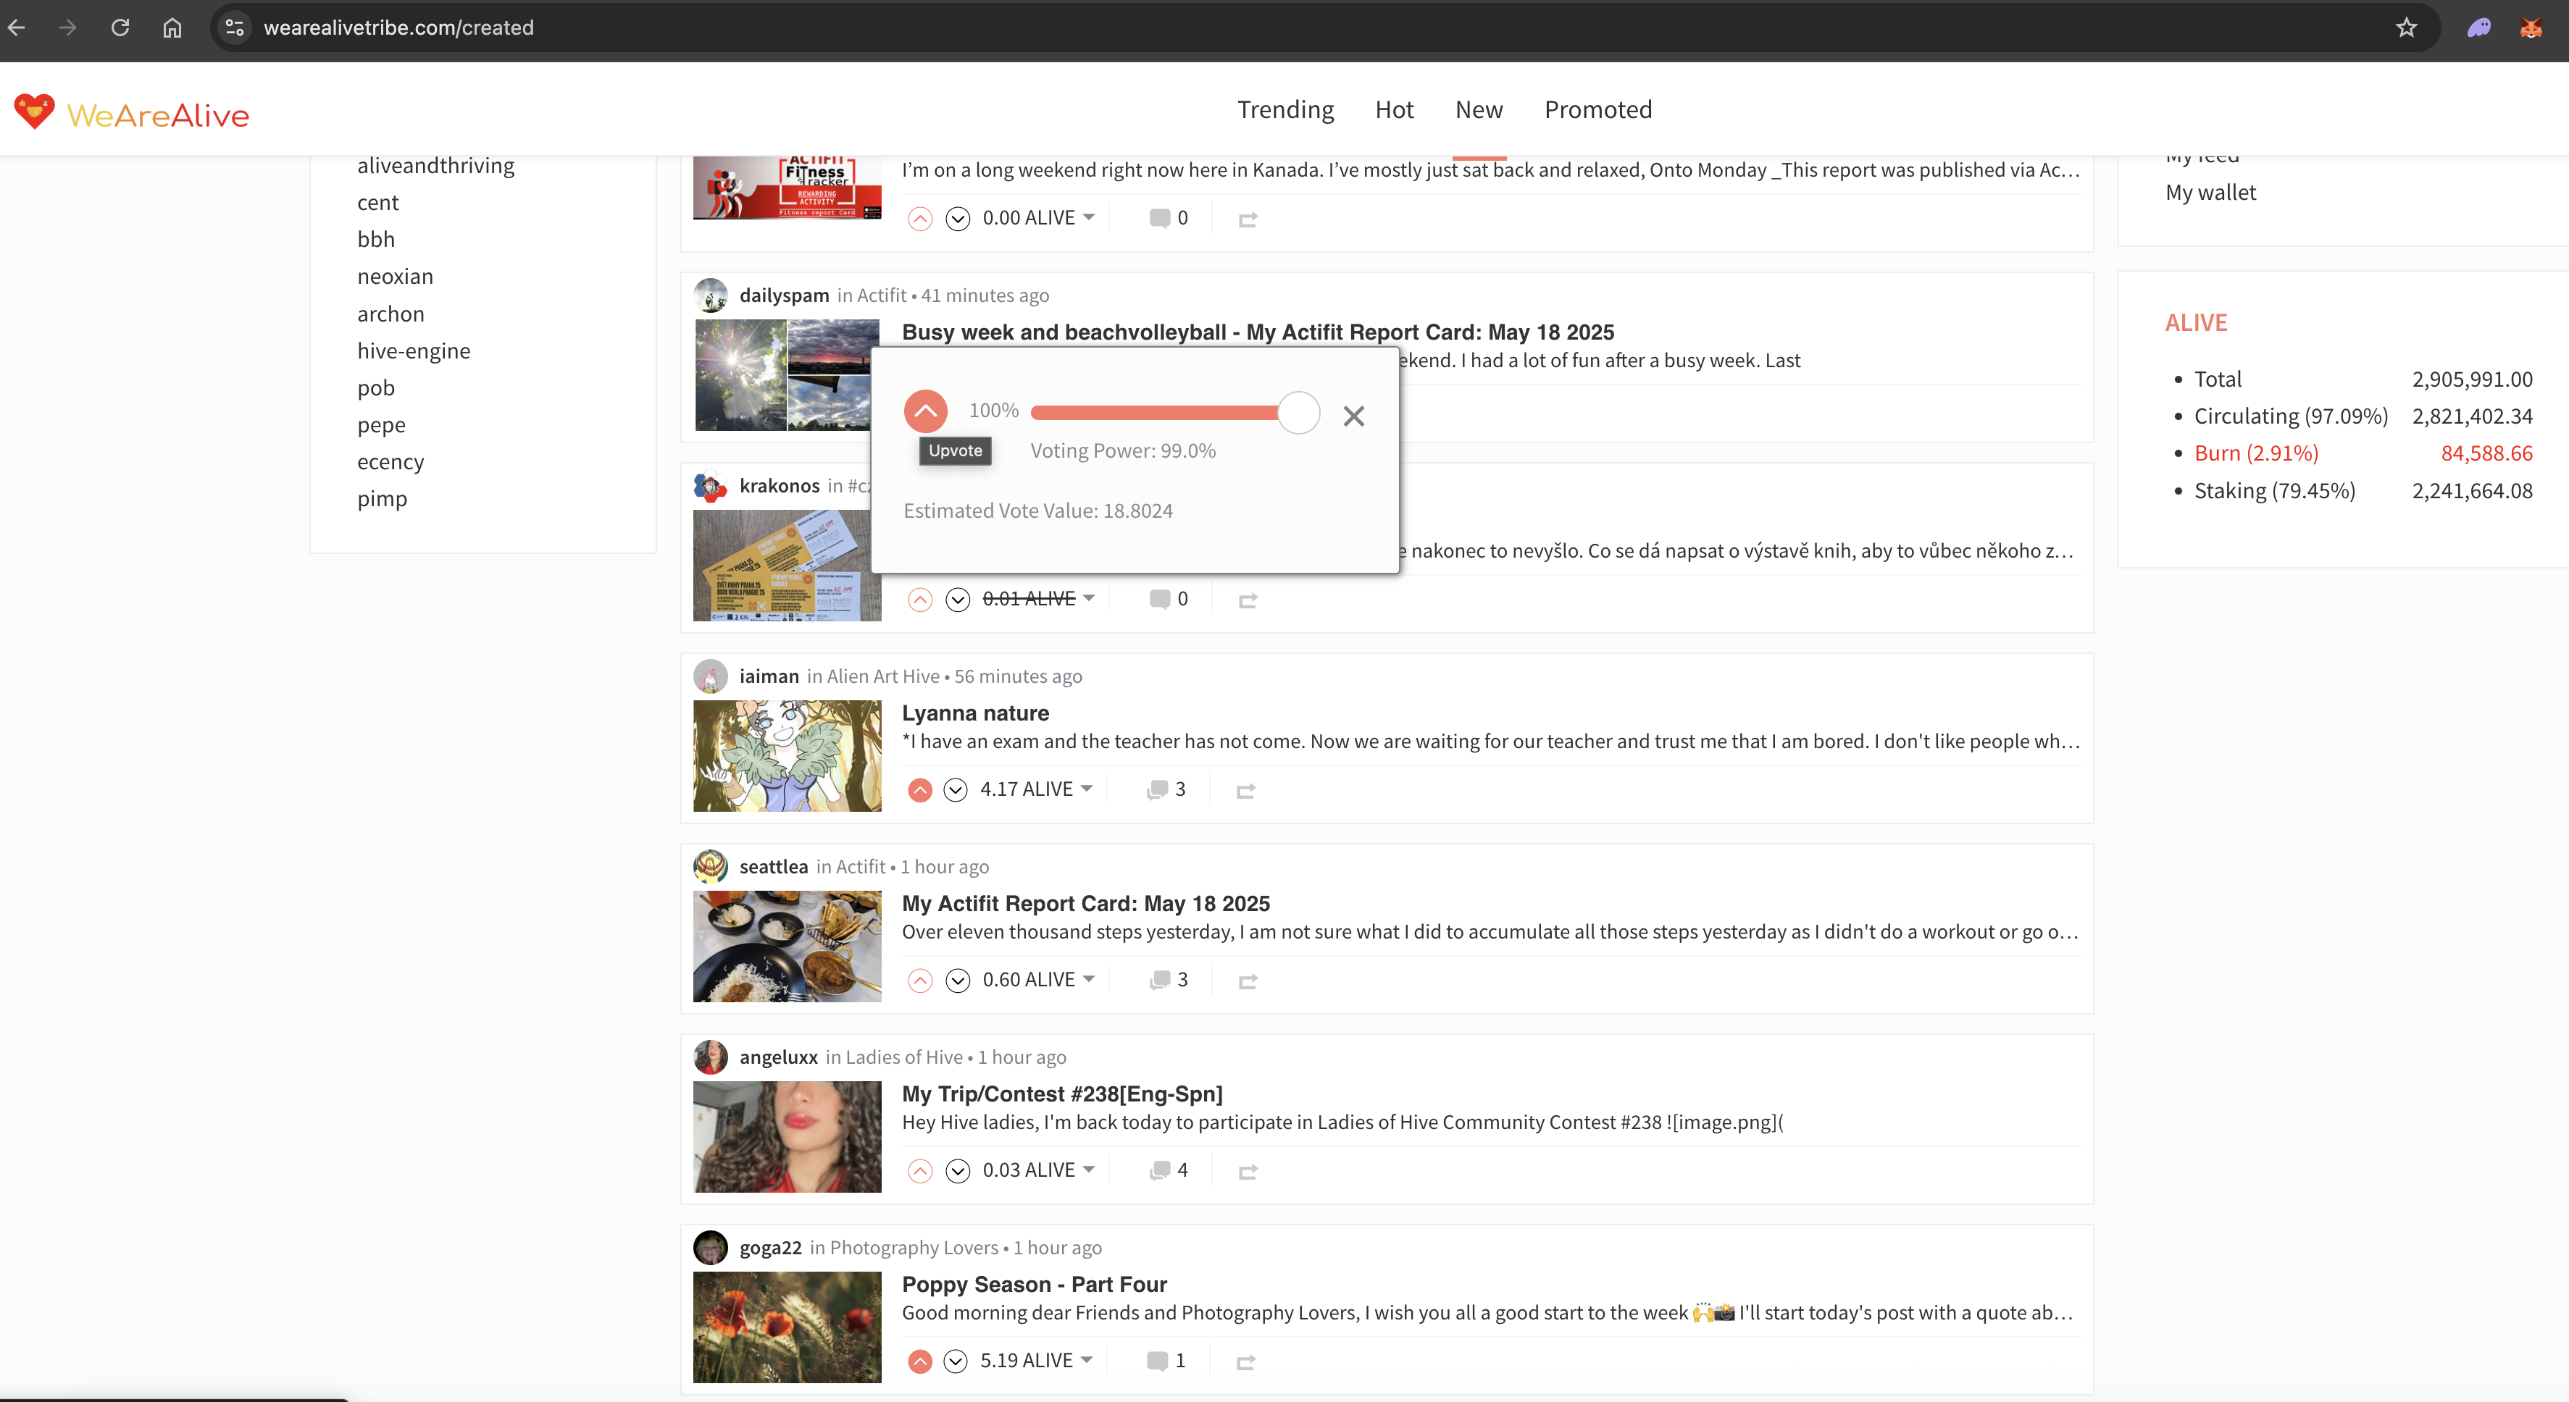
Task: Reload the page with the refresh icon
Action: [x=121, y=27]
